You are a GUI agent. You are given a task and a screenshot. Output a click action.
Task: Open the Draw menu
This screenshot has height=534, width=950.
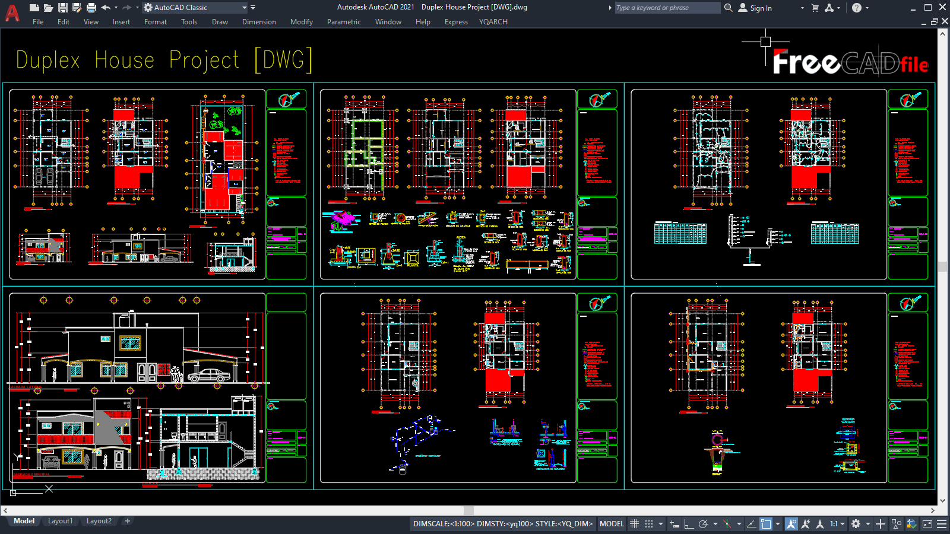[220, 22]
